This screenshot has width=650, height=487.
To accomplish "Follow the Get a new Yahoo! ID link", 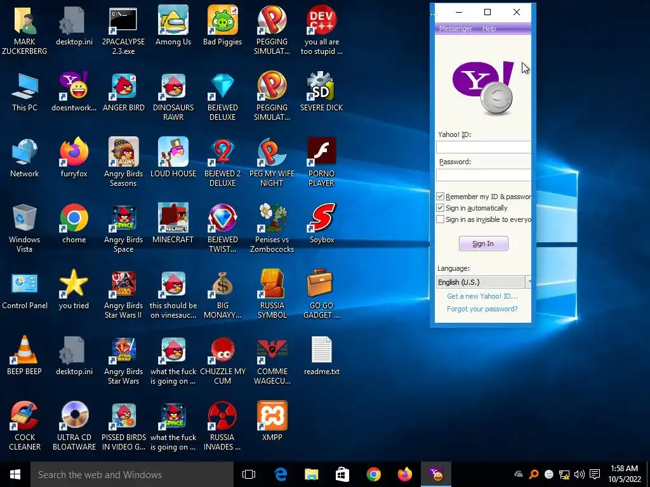I will pos(482,296).
